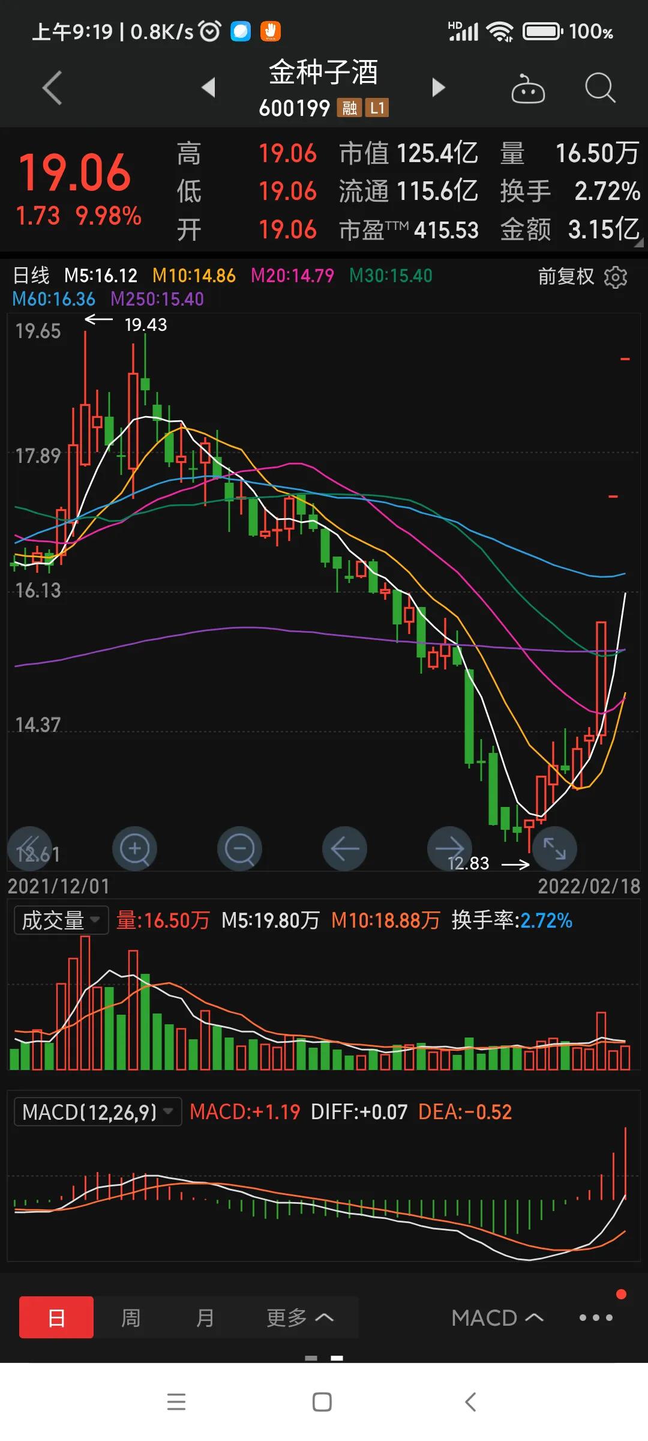648x1441 pixels.
Task: Expand quote details corner triangle
Action: tap(638, 243)
